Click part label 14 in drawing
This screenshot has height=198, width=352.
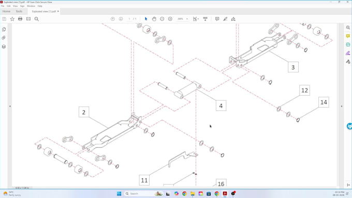coord(324,102)
